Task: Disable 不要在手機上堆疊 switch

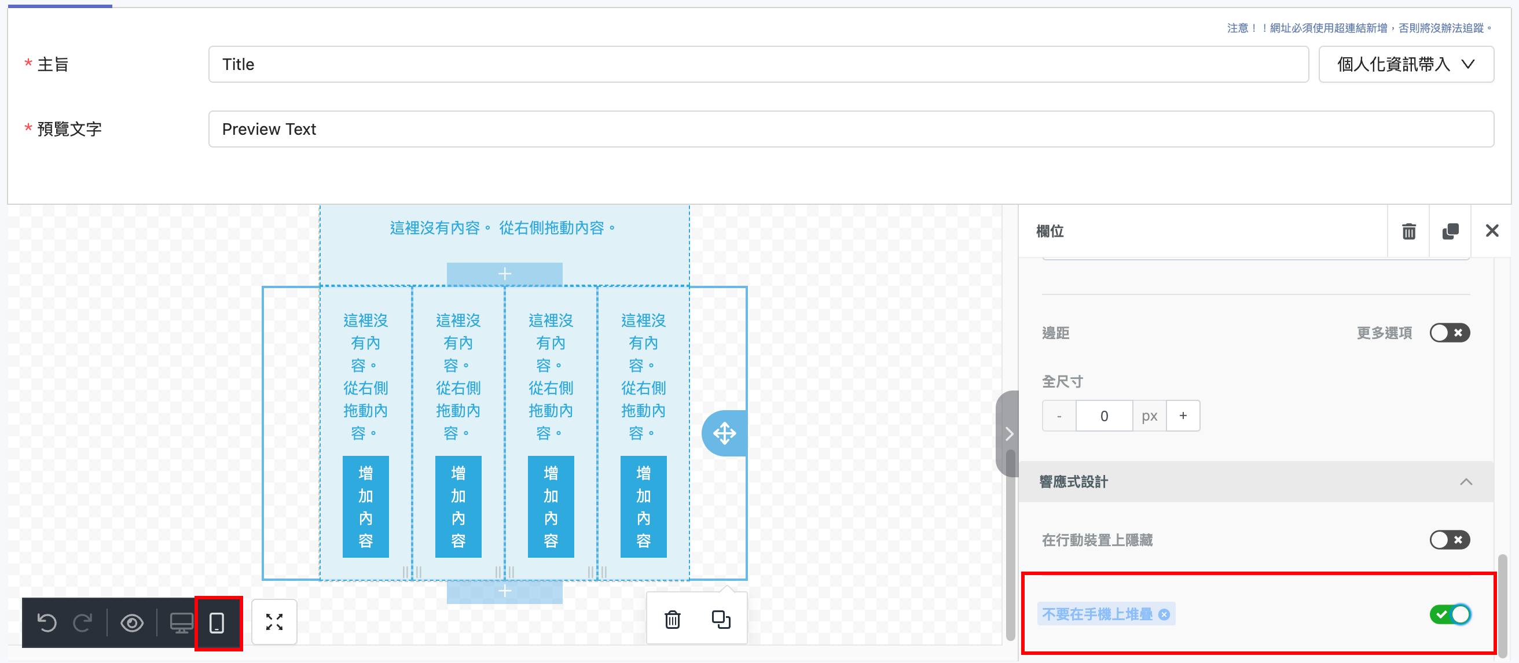Action: 1450,614
